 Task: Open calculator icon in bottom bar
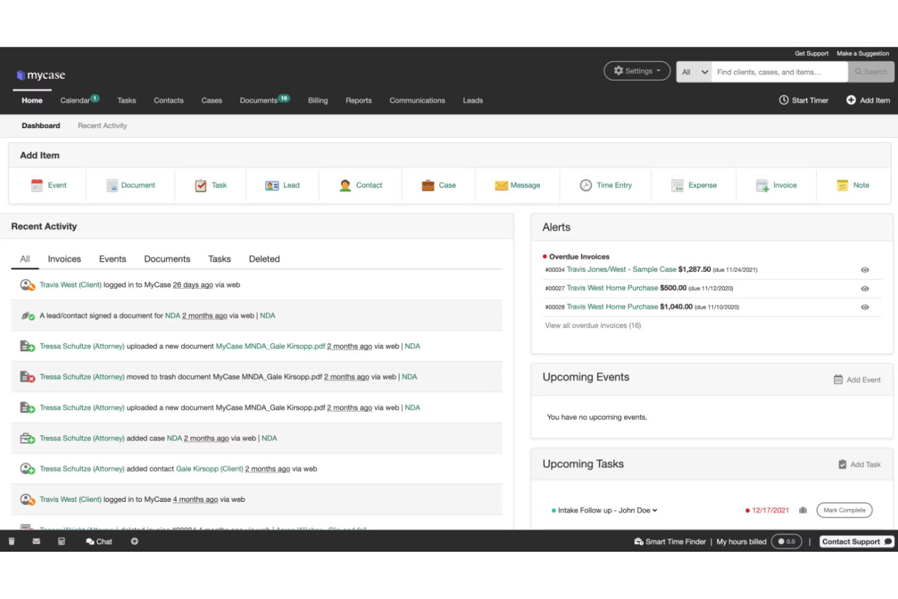(61, 541)
